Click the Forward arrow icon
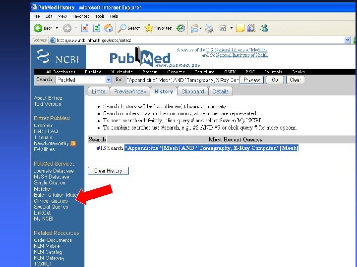The image size is (357, 267). point(67,28)
